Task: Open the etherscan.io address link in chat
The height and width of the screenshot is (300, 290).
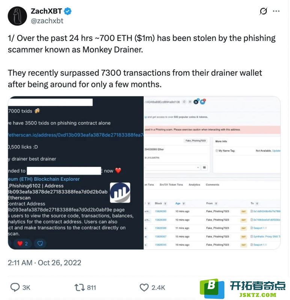Action: tap(76, 135)
